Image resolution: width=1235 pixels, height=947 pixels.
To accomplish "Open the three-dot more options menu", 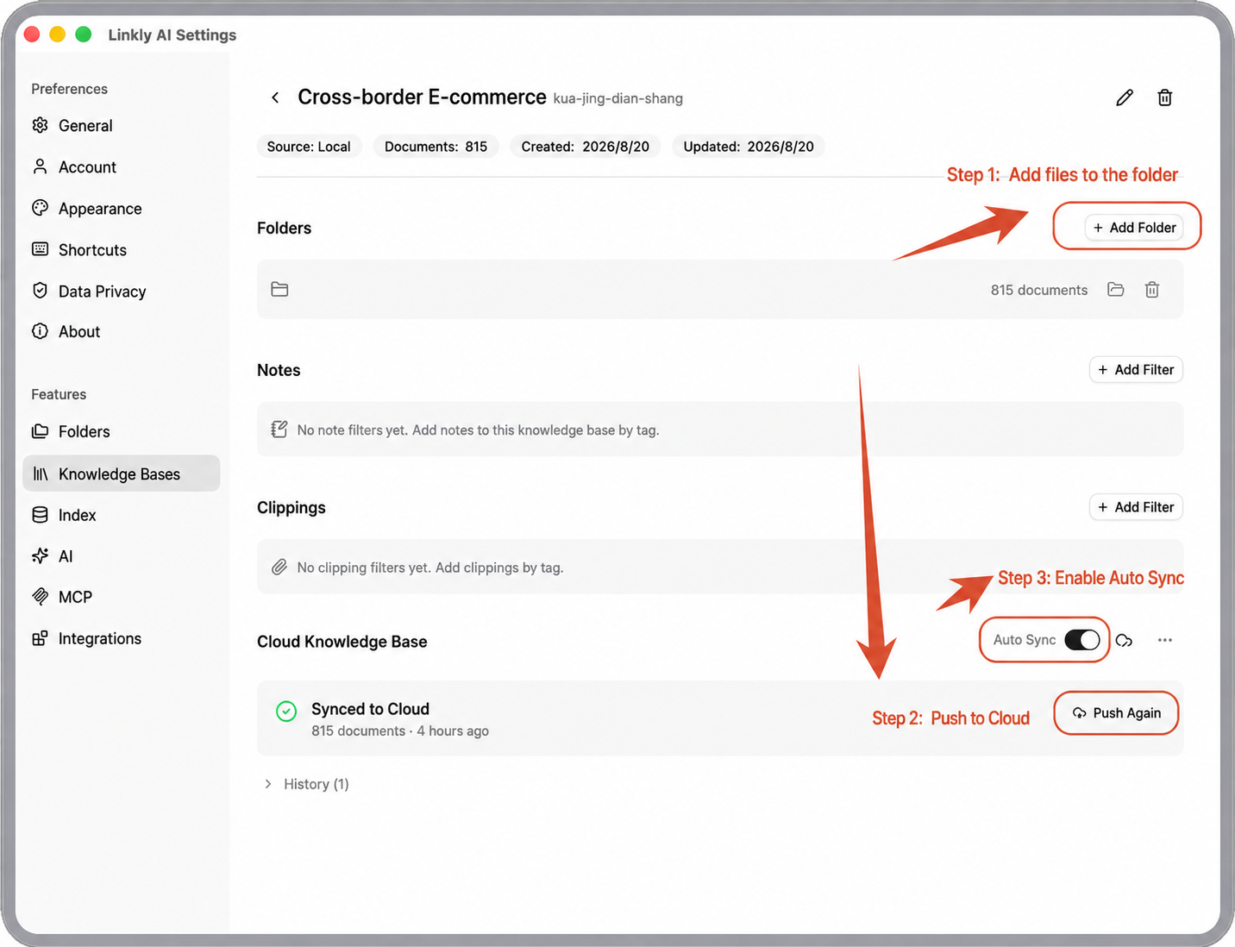I will point(1165,640).
